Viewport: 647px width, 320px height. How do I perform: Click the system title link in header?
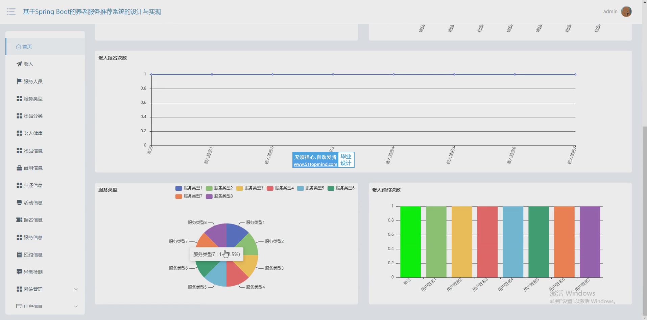click(x=92, y=12)
